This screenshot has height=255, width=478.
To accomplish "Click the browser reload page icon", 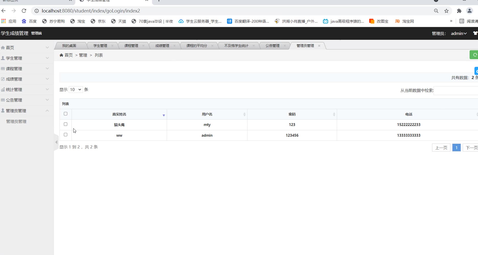I will coord(24,11).
